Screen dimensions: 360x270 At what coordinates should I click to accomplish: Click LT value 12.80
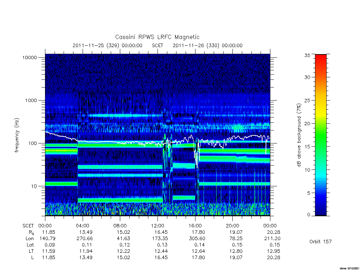(236, 251)
